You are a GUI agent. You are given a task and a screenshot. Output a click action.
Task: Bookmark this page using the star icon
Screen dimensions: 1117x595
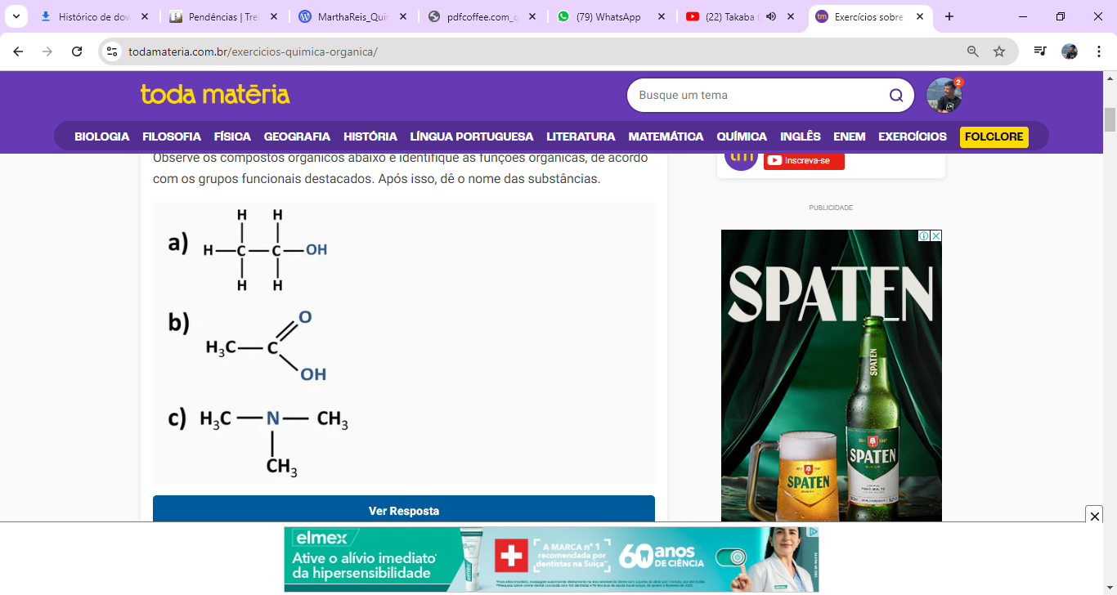point(998,51)
